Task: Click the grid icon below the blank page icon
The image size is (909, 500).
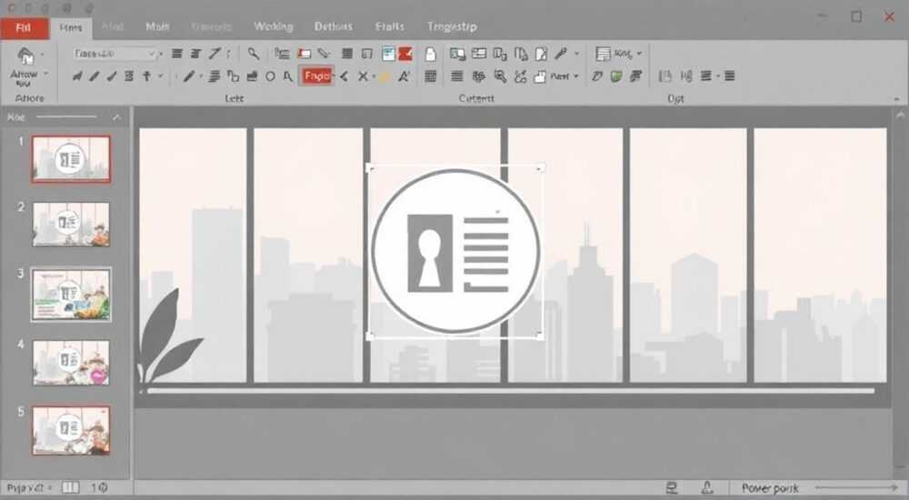Action: pyautogui.click(x=430, y=76)
